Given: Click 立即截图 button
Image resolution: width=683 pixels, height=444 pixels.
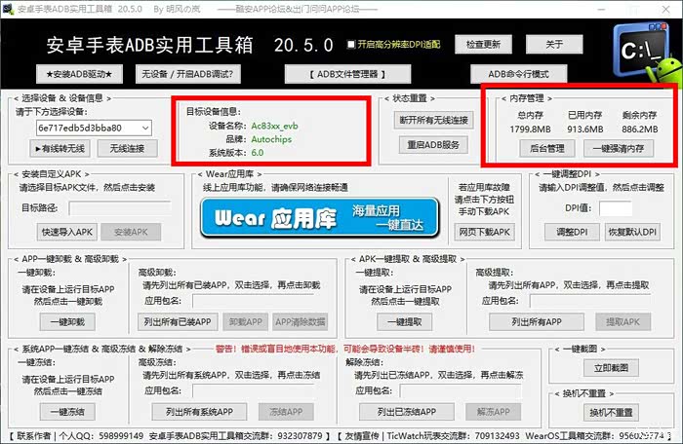Looking at the screenshot, I should 611,368.
